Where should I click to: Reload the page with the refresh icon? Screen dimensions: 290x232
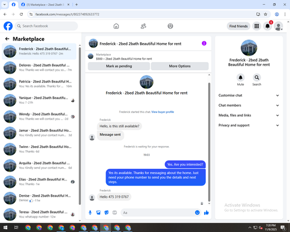[x=21, y=14]
